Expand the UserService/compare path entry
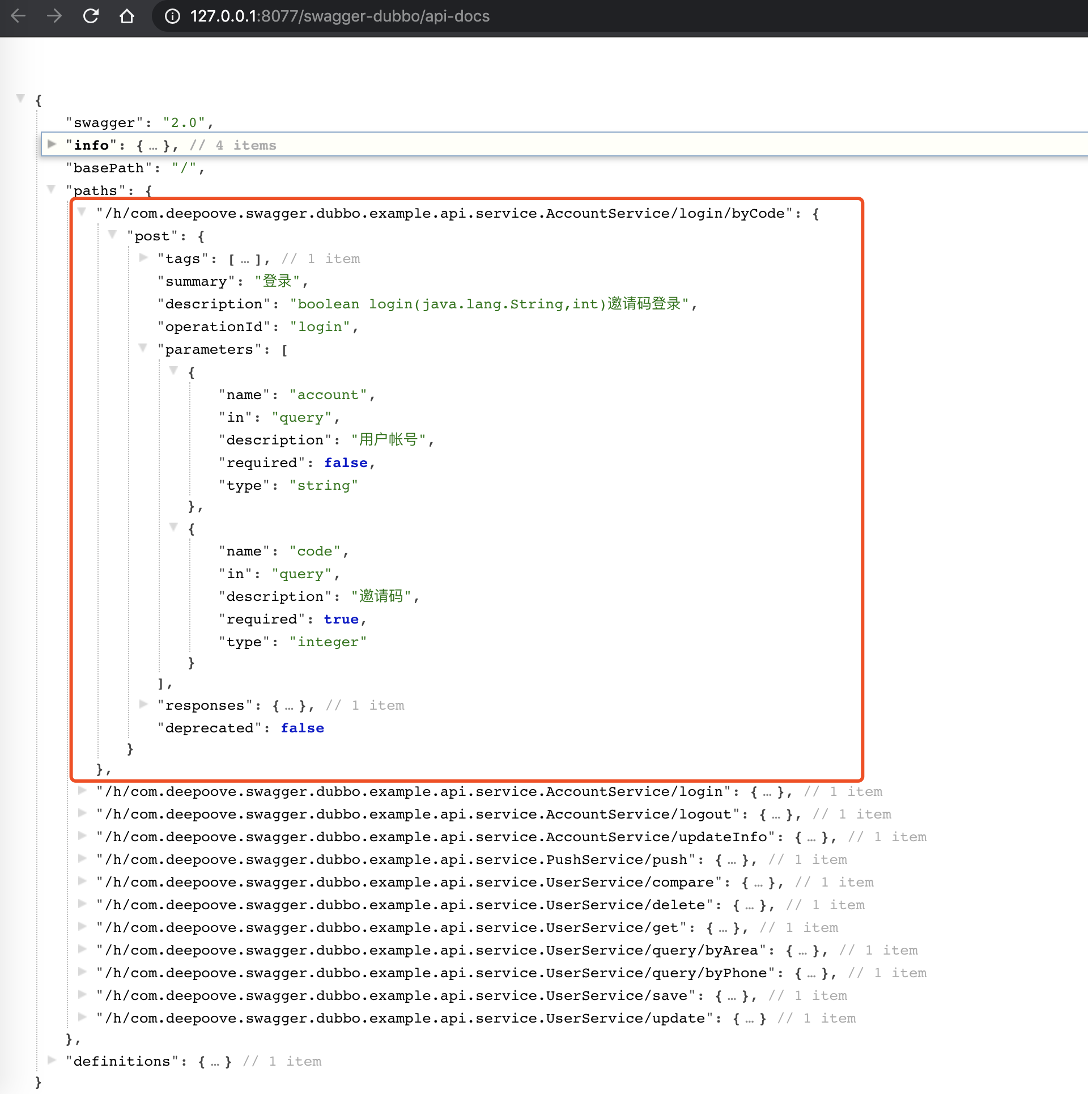Viewport: 1088px width, 1094px height. pos(82,882)
